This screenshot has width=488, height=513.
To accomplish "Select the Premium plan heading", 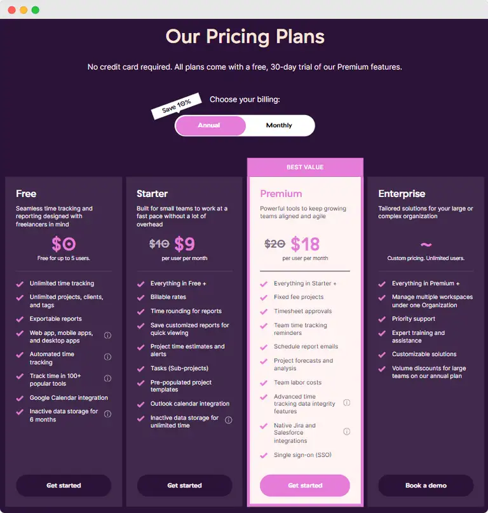I will 281,194.
